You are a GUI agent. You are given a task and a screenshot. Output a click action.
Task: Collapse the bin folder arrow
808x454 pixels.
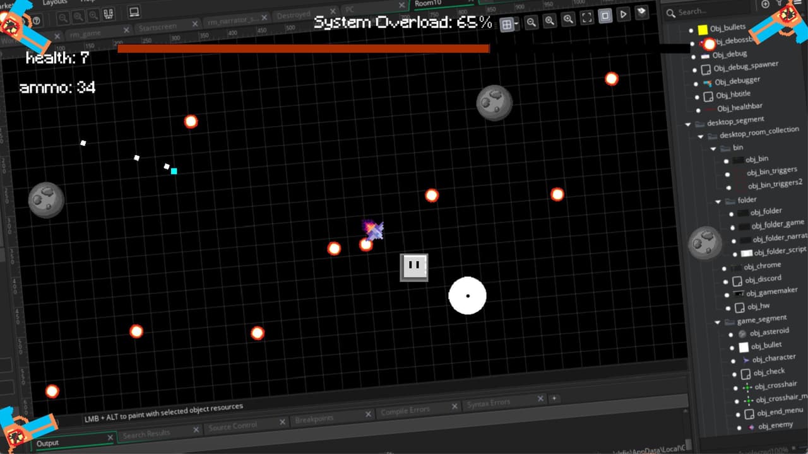point(713,149)
